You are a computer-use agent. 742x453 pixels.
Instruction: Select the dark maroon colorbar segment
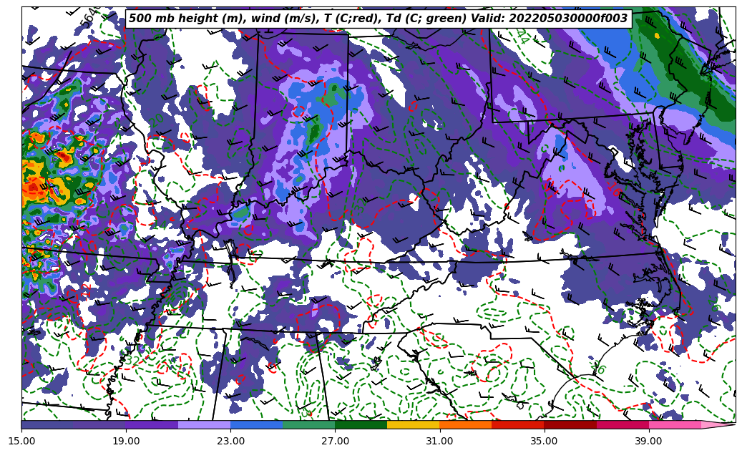point(570,425)
